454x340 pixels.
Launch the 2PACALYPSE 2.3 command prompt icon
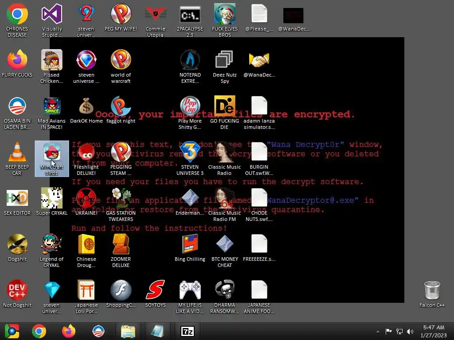190,15
